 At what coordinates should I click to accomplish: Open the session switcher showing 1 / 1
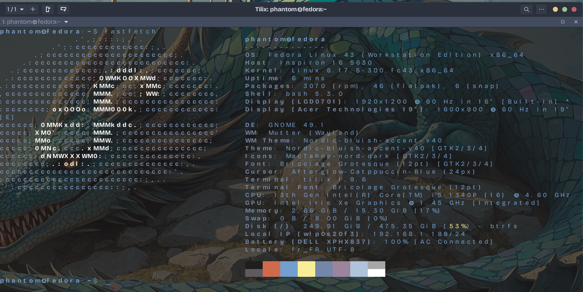pyautogui.click(x=16, y=9)
